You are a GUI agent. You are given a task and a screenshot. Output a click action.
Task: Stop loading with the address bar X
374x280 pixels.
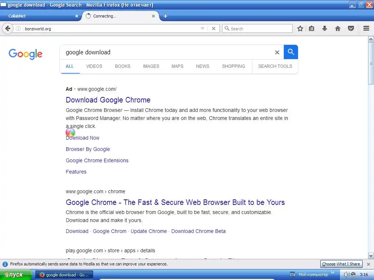click(x=214, y=28)
